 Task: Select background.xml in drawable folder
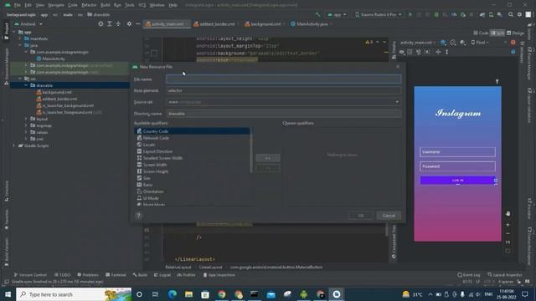tap(54, 92)
